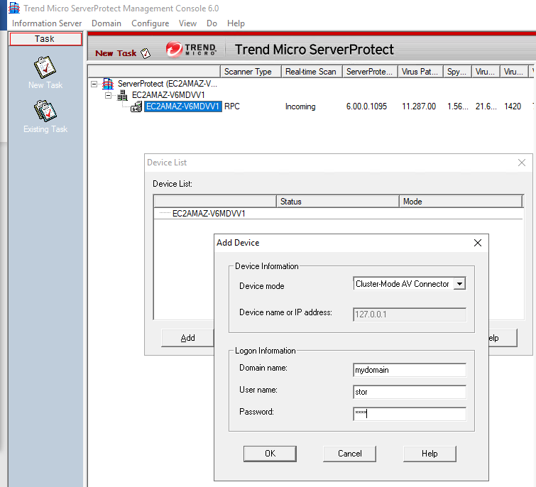This screenshot has height=487, width=536.
Task: Click the Real-time Scan column header
Action: tap(312, 72)
